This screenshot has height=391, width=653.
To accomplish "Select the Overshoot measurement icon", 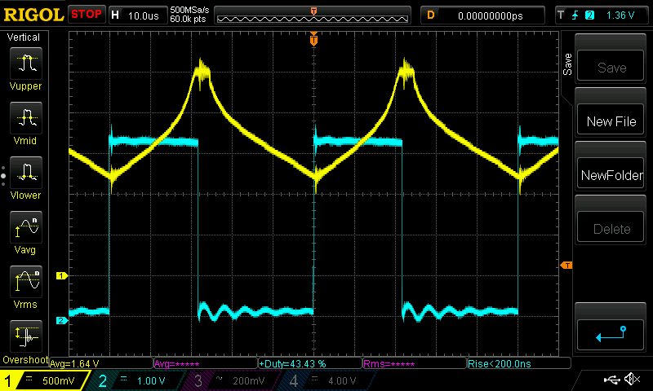I will pyautogui.click(x=25, y=335).
